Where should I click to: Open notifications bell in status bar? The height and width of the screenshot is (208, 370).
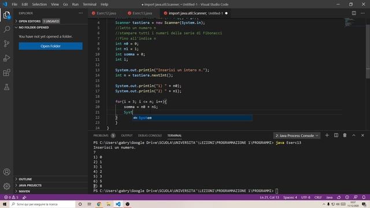364,198
